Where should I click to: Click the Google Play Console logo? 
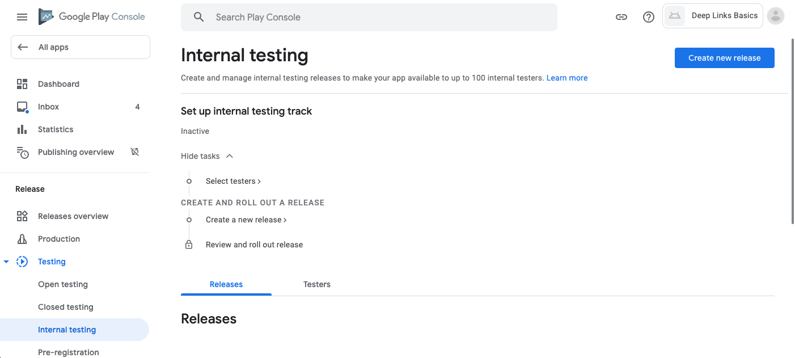(x=91, y=16)
